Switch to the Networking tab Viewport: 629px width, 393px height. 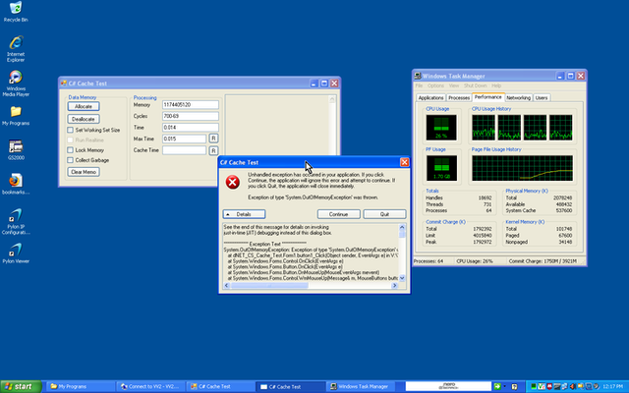[x=518, y=98]
